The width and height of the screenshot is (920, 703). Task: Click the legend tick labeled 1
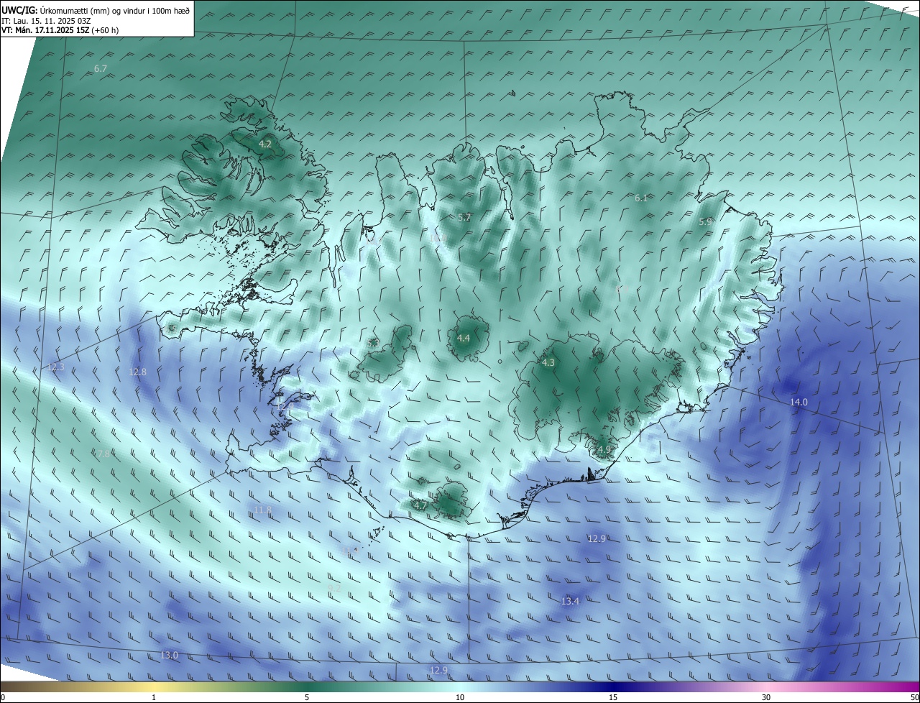tap(155, 698)
